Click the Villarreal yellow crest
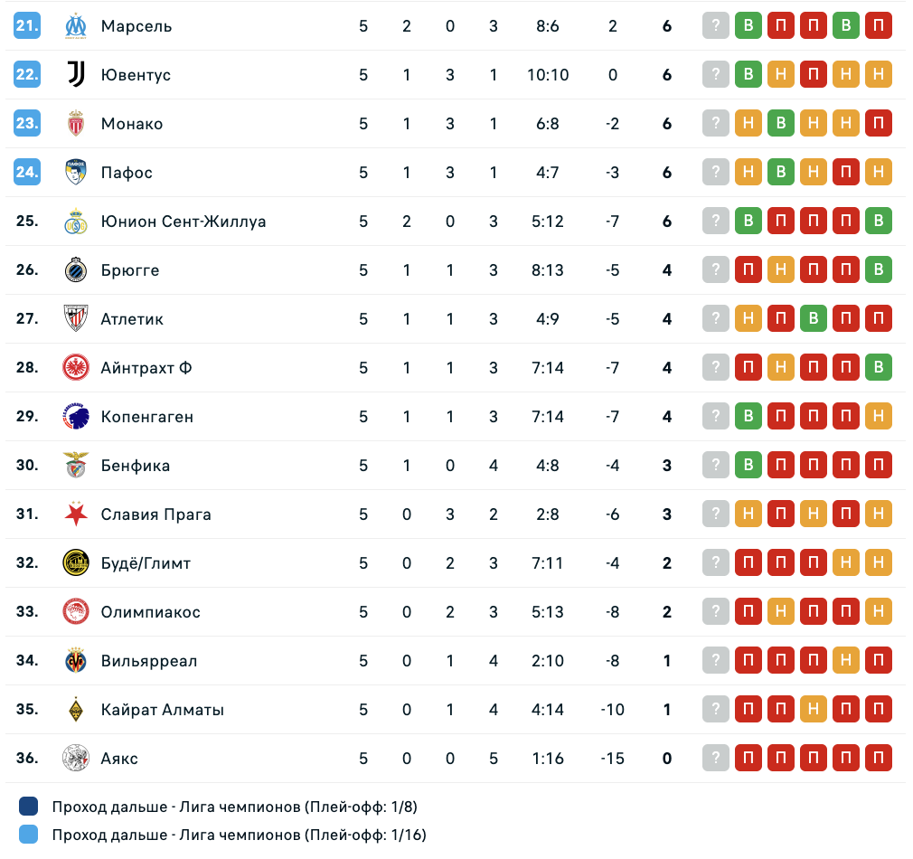Screen dimensions: 913x859 point(75,661)
